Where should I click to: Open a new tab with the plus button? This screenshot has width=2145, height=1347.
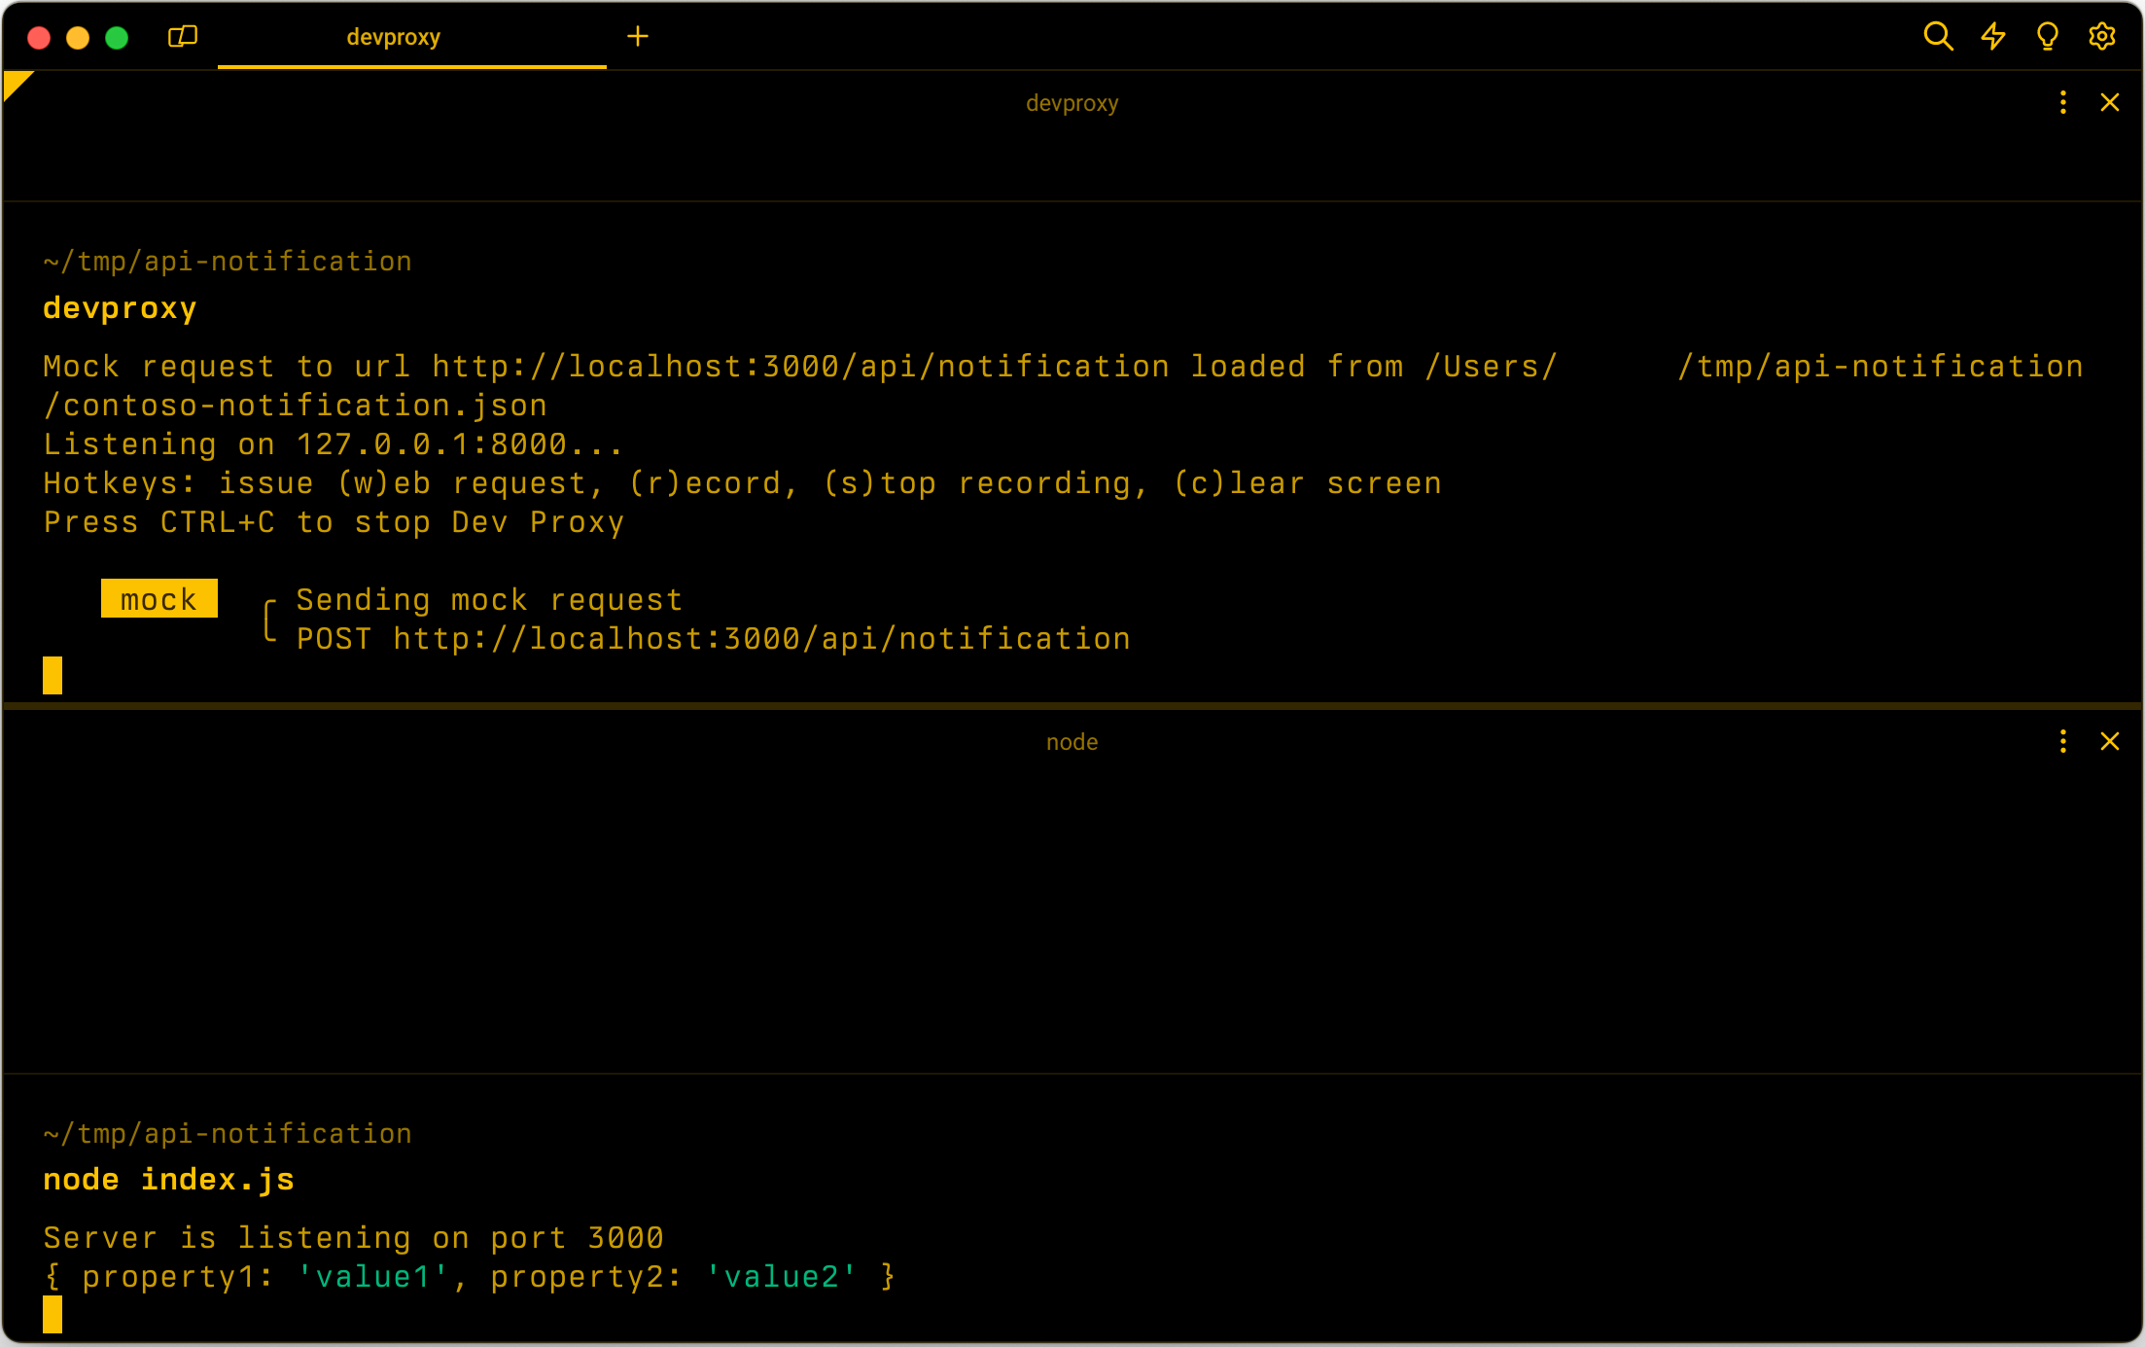(638, 37)
